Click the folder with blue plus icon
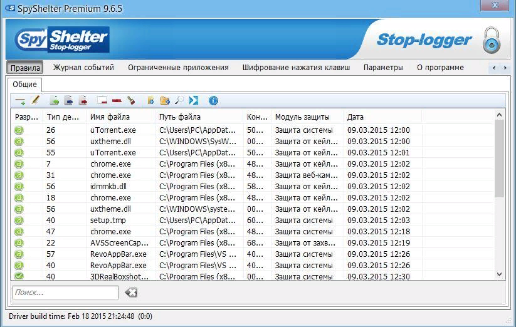 pos(164,101)
